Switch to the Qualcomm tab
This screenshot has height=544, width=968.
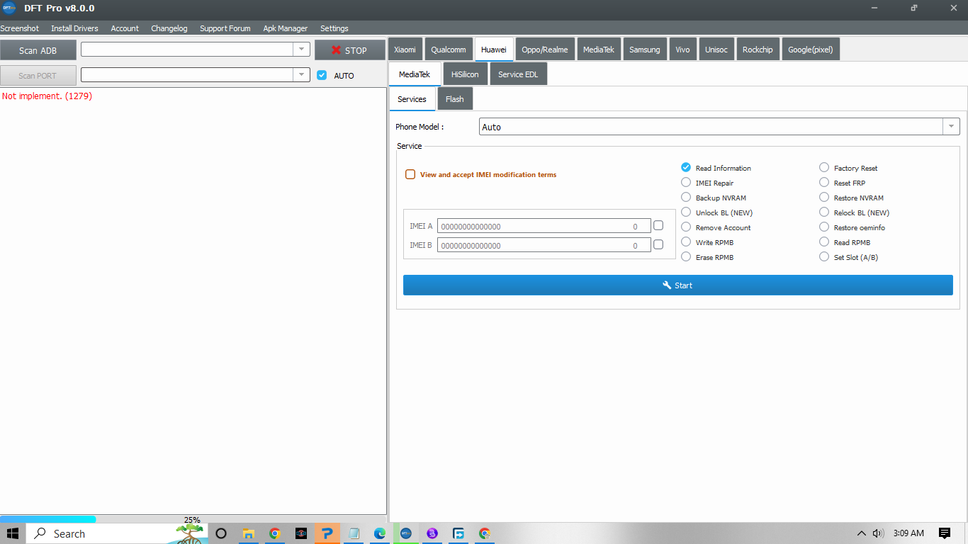[x=449, y=50]
